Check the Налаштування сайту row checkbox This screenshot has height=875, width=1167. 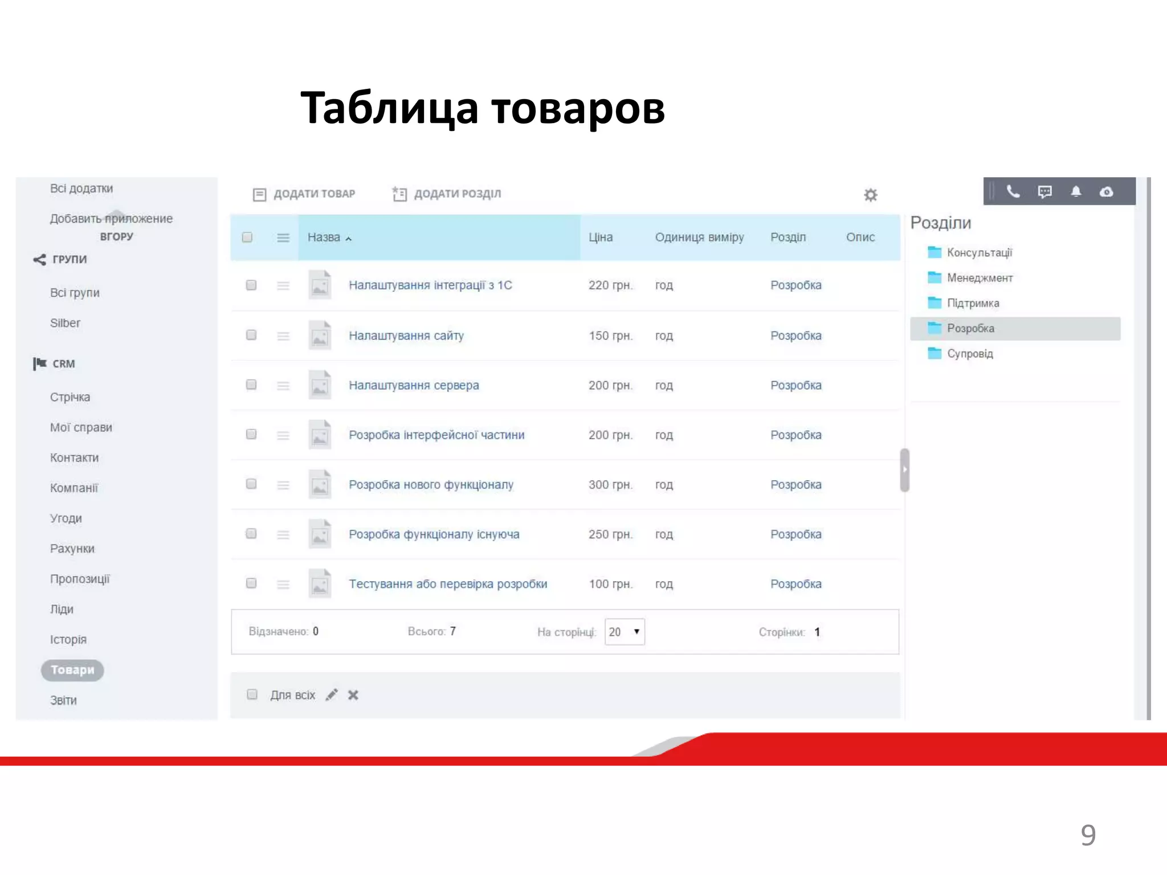(251, 334)
